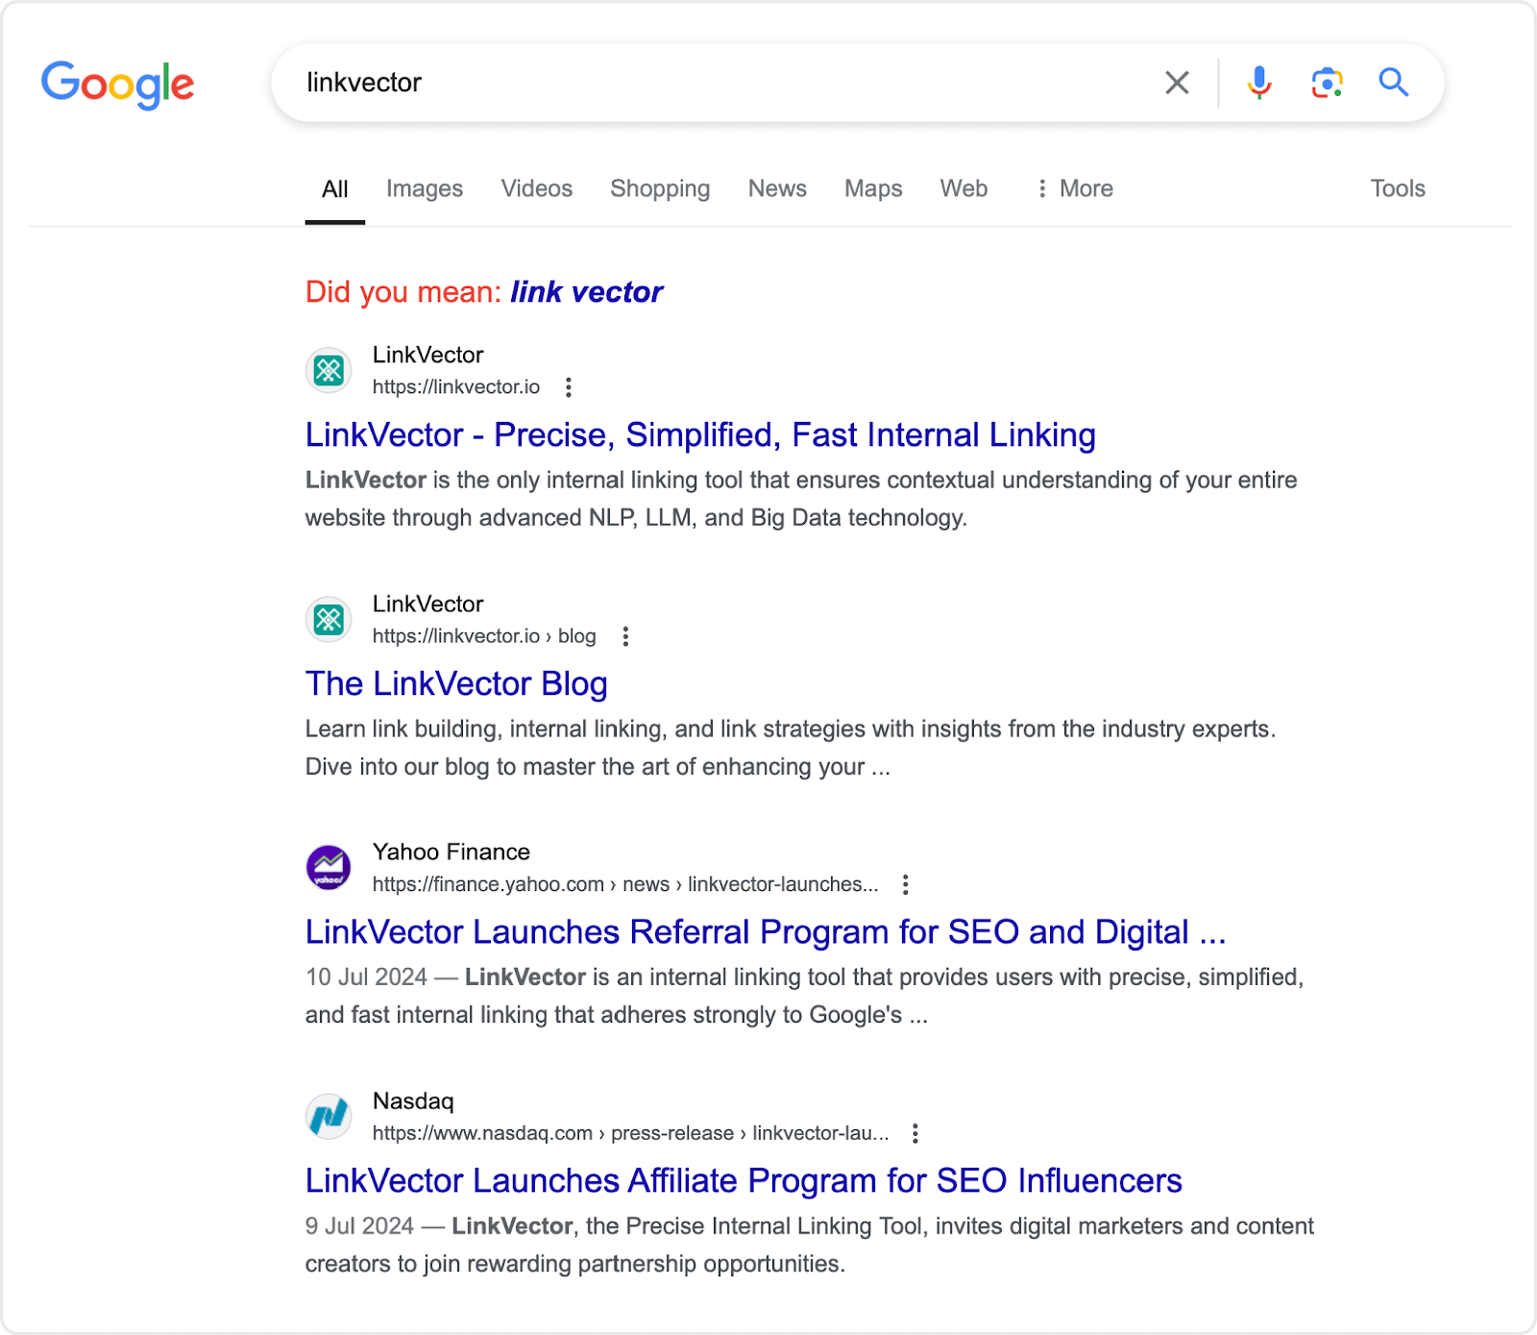Switch to the Web tab

[964, 188]
